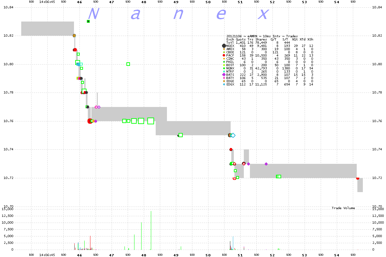Click the '51' label on bottom time axis
Viewport: 386px width, 257px height.
[x=240, y=255]
